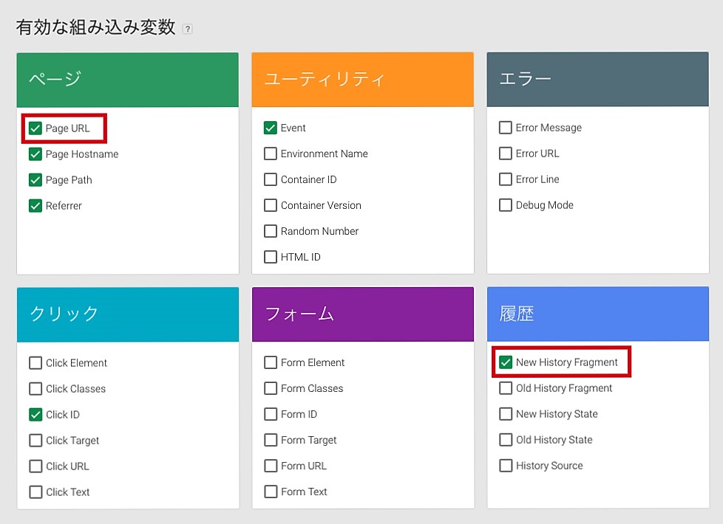Check the Form Element option
The height and width of the screenshot is (524, 723).
271,362
